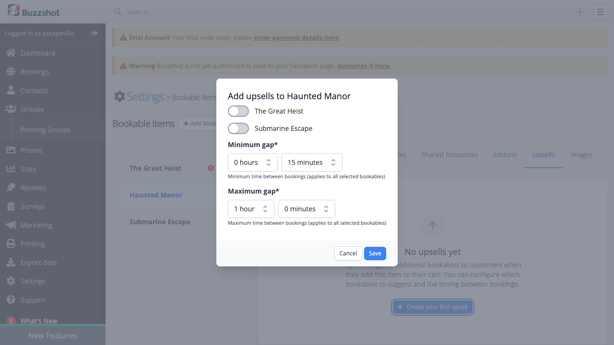Viewport: 614px width, 345px height.
Task: Select Submarine Escape in the bookables list
Action: click(x=160, y=221)
